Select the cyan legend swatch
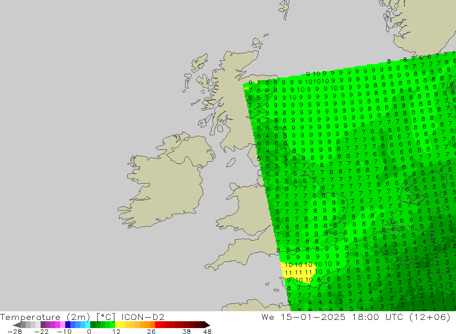The height and width of the screenshot is (334, 456). 88,325
